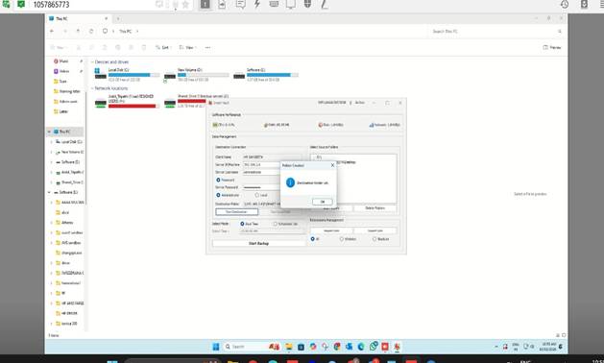604x363 pixels.
Task: Click the remote-session display monitor icon
Action: click(x=290, y=4)
